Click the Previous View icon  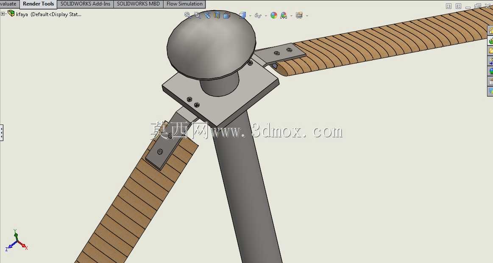207,15
